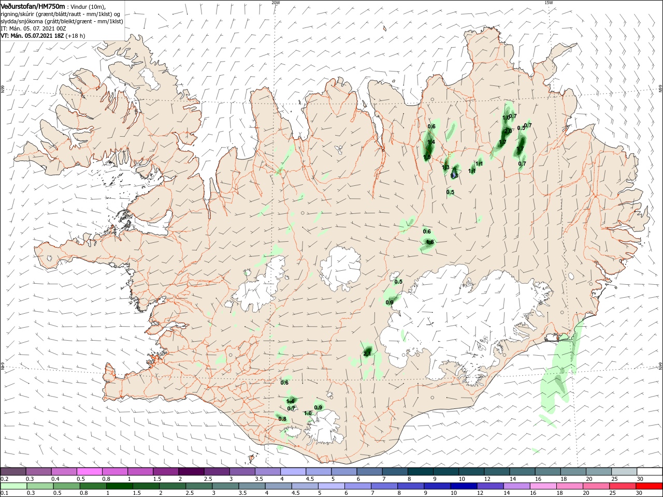Pick the orchid snow swatch labeled 0.8
This screenshot has height=497, width=663.
pos(114,472)
